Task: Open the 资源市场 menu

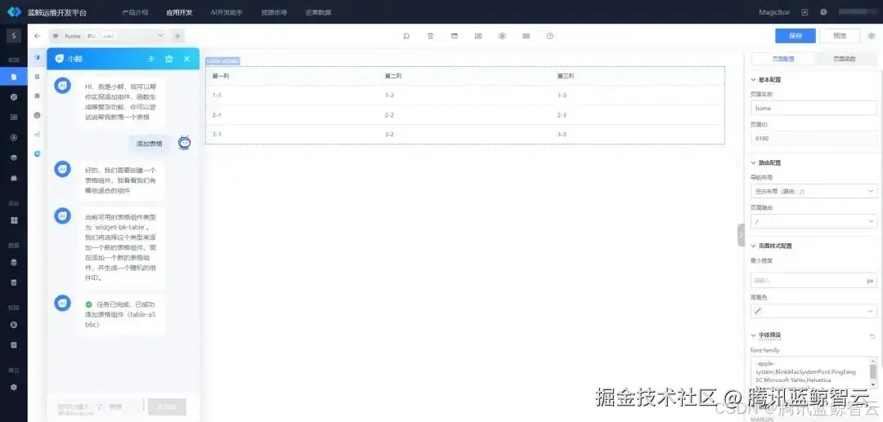Action: click(274, 12)
